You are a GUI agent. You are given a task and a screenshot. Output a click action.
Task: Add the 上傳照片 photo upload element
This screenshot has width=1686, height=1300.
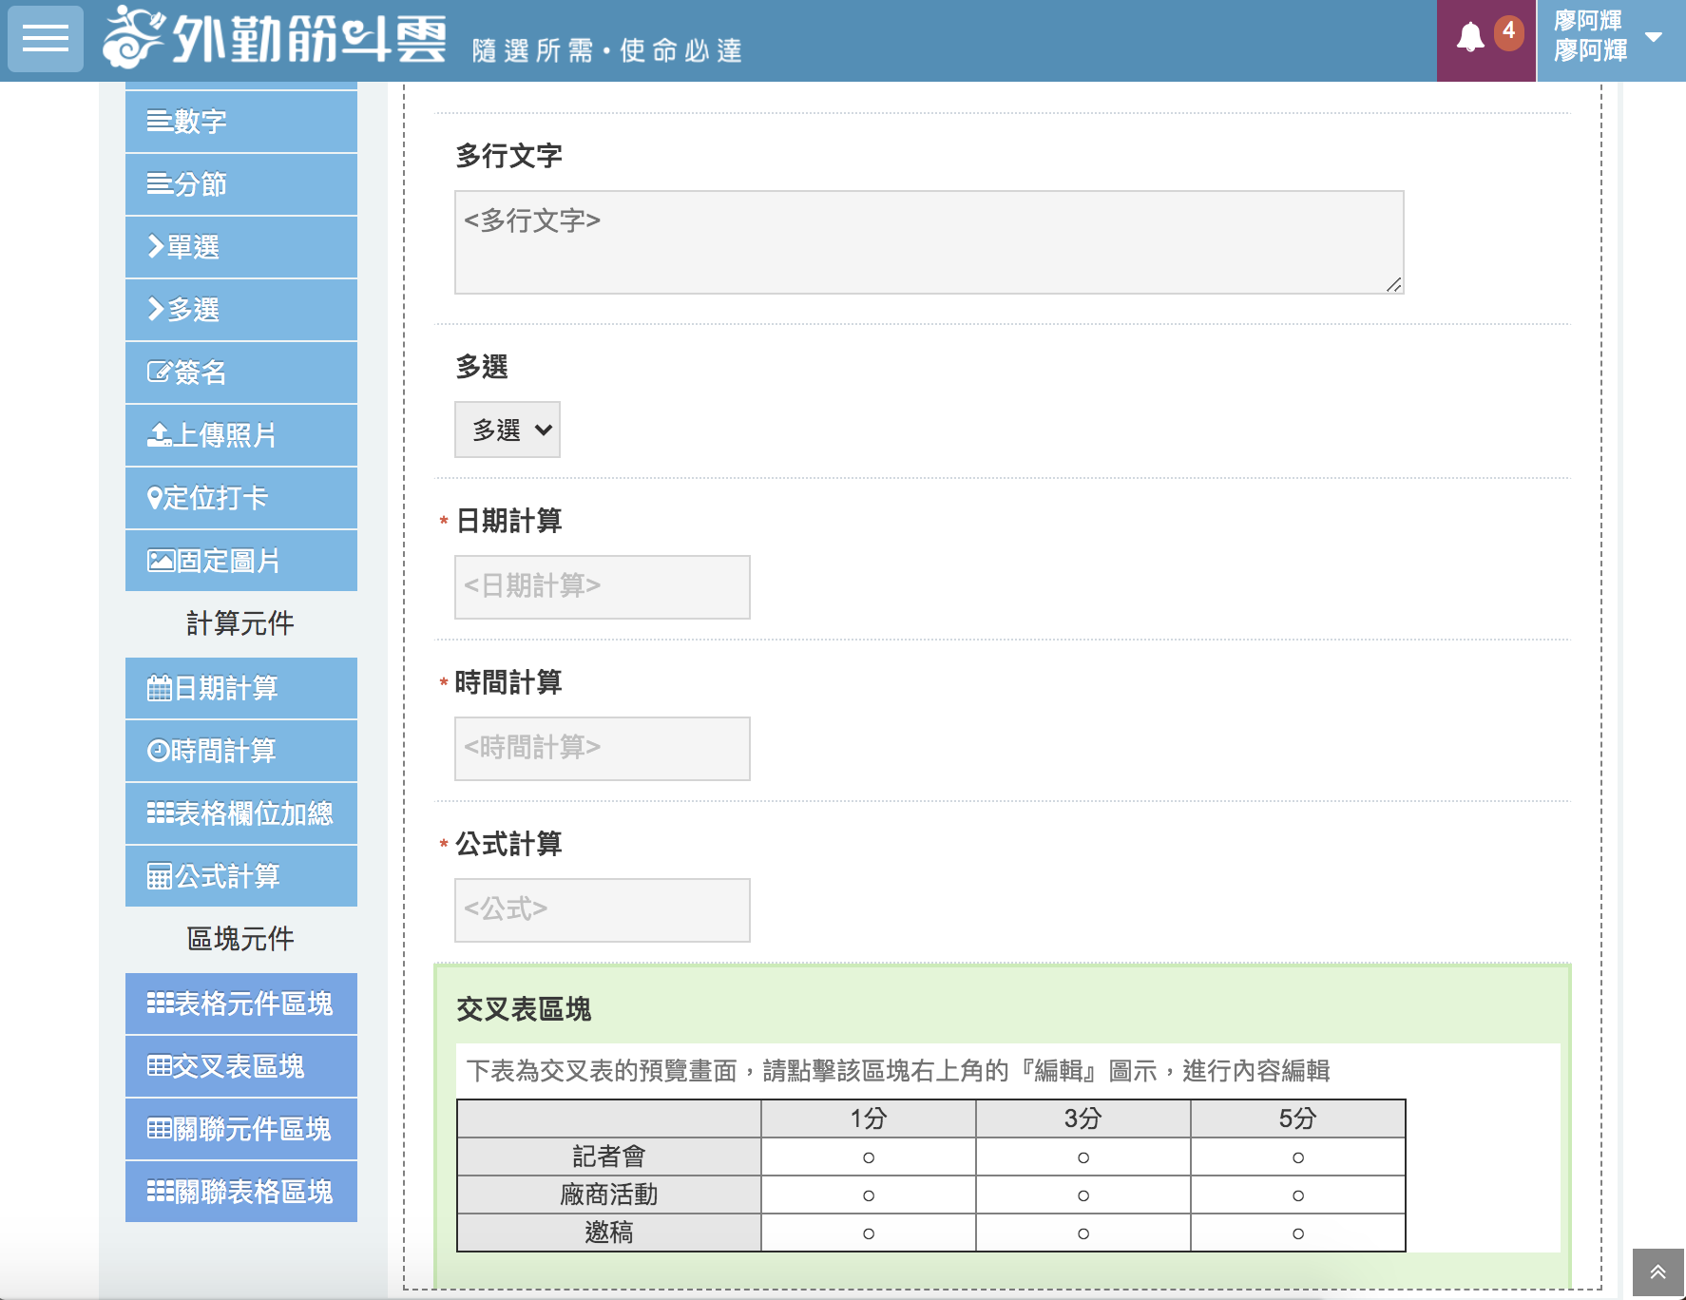(x=240, y=435)
